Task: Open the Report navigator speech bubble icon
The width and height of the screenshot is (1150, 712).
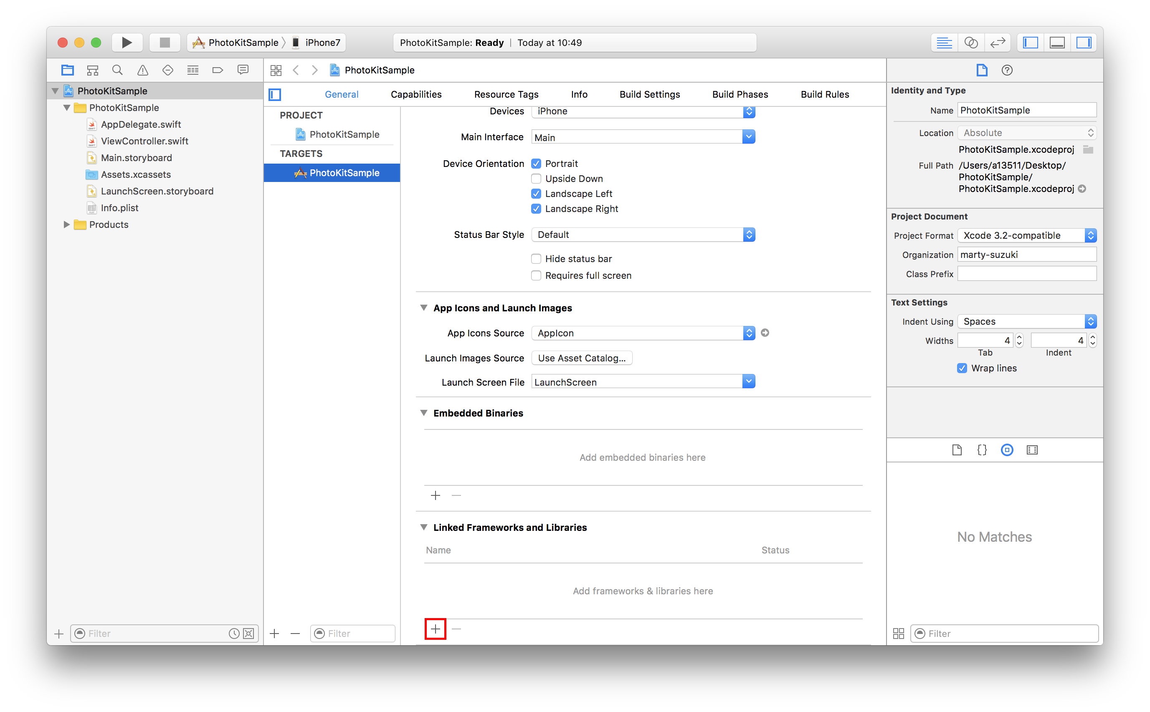Action: [x=243, y=70]
